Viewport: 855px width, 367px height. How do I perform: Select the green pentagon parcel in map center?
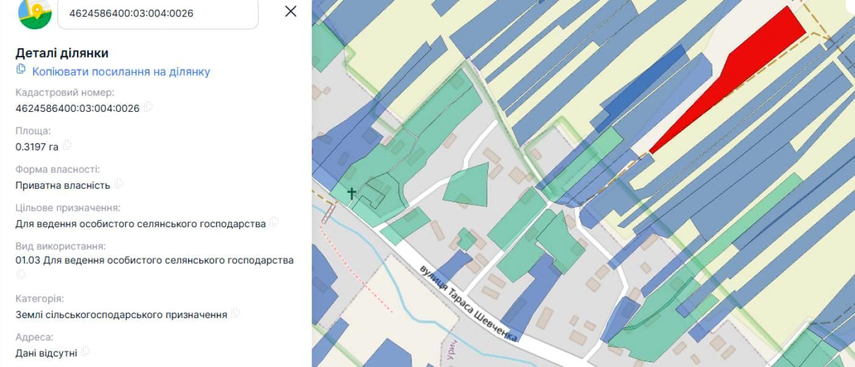(468, 184)
